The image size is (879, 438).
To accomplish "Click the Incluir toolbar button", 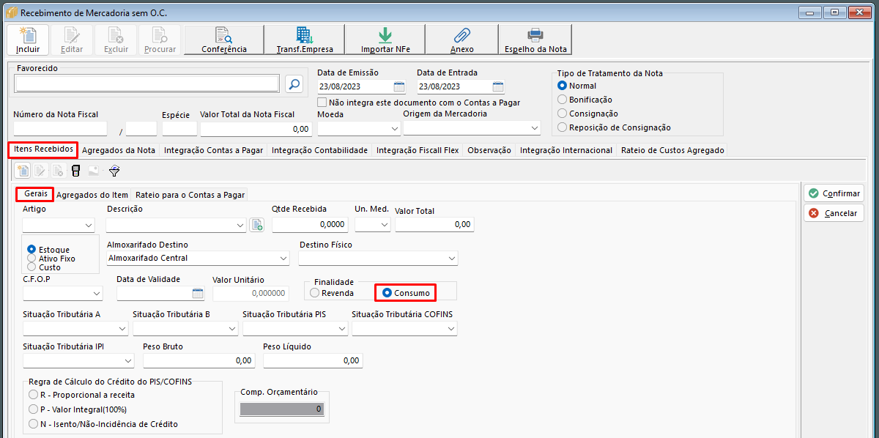I will (x=28, y=40).
